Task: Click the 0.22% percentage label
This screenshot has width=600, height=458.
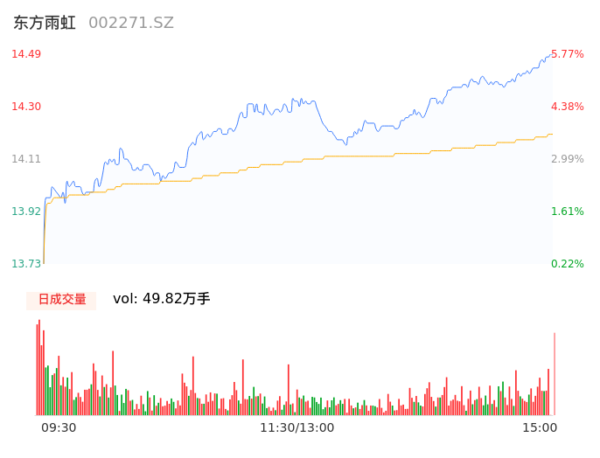Action: click(x=567, y=264)
